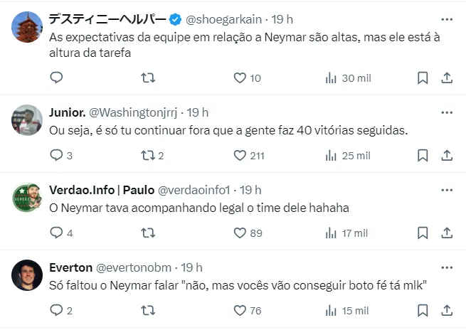This screenshot has width=466, height=330.
Task: View analytics for the 30 mil views tweet
Action: pos(348,78)
